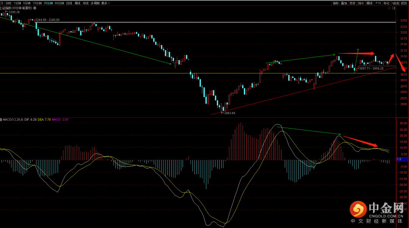
Task: Select the 5分钟 timeframe
Action: pyautogui.click(x=27, y=3)
